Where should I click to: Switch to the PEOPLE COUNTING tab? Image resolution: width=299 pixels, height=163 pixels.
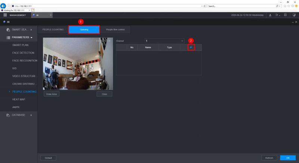coord(53,30)
